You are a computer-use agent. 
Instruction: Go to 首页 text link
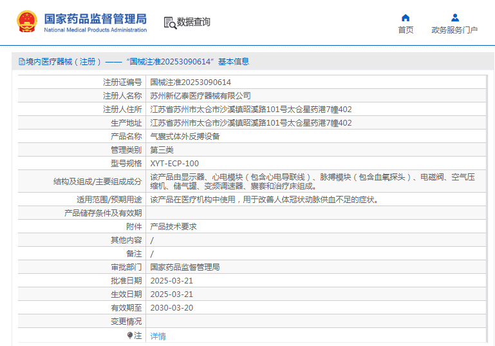[406, 30]
